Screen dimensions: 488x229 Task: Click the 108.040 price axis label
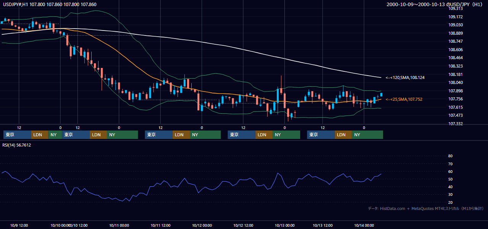(x=456, y=82)
